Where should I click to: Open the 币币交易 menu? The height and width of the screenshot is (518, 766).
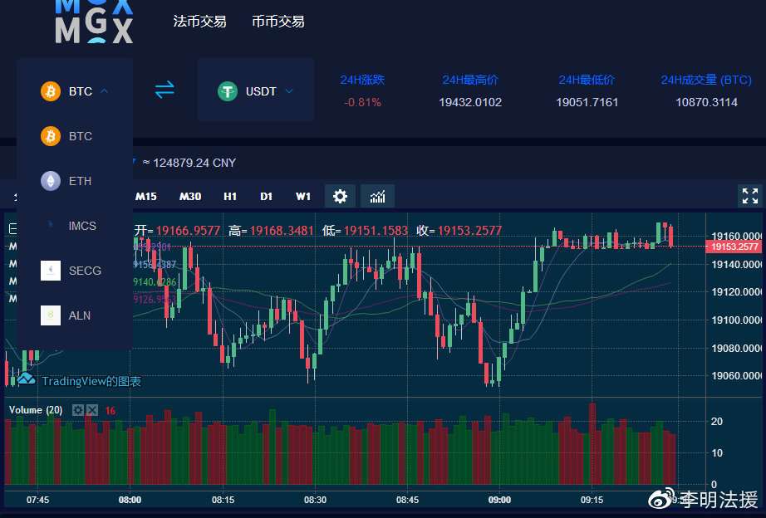pos(277,22)
